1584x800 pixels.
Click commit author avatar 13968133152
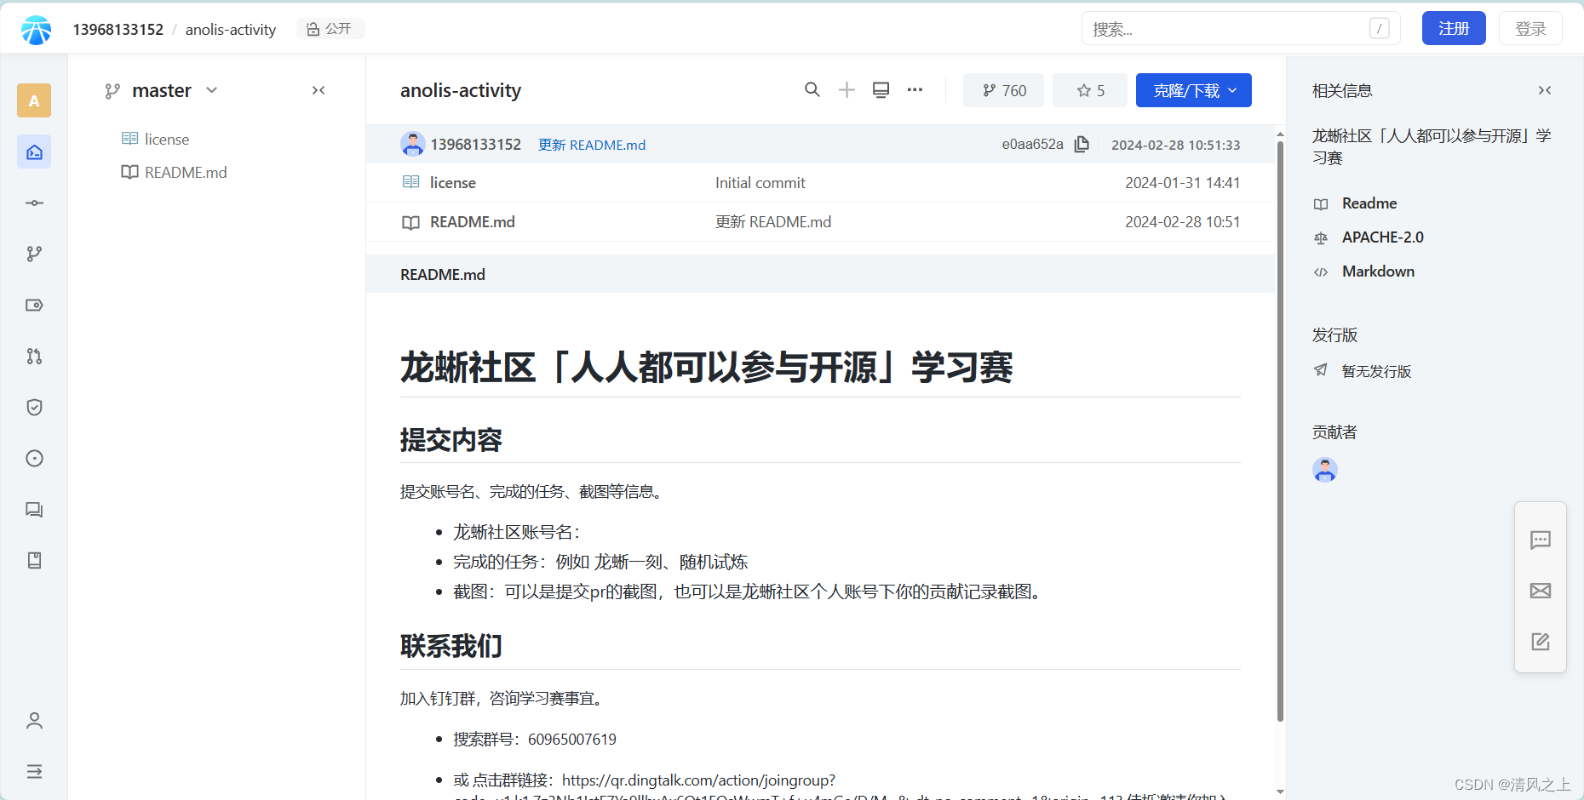coord(413,144)
